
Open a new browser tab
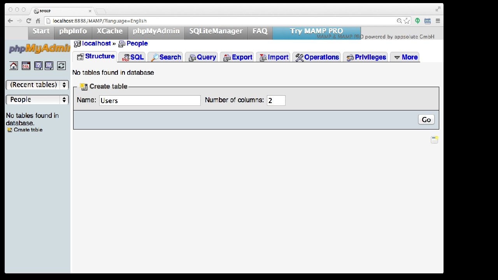coord(100,11)
